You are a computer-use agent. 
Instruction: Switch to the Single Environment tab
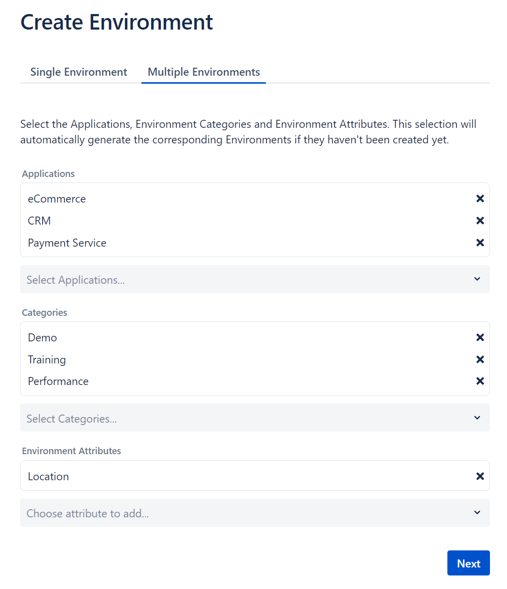[x=79, y=72]
